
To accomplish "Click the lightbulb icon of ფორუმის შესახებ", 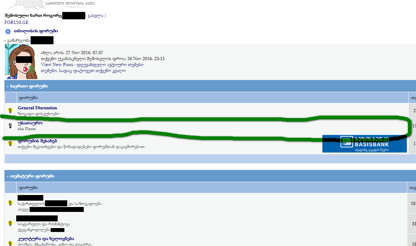I will pyautogui.click(x=10, y=143).
